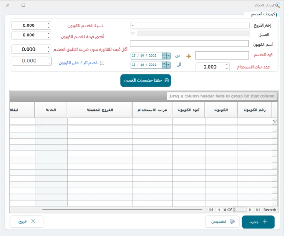Sort by activated branches column header

point(100,110)
